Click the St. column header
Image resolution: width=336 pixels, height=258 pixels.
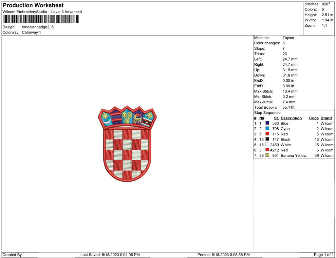(276, 118)
